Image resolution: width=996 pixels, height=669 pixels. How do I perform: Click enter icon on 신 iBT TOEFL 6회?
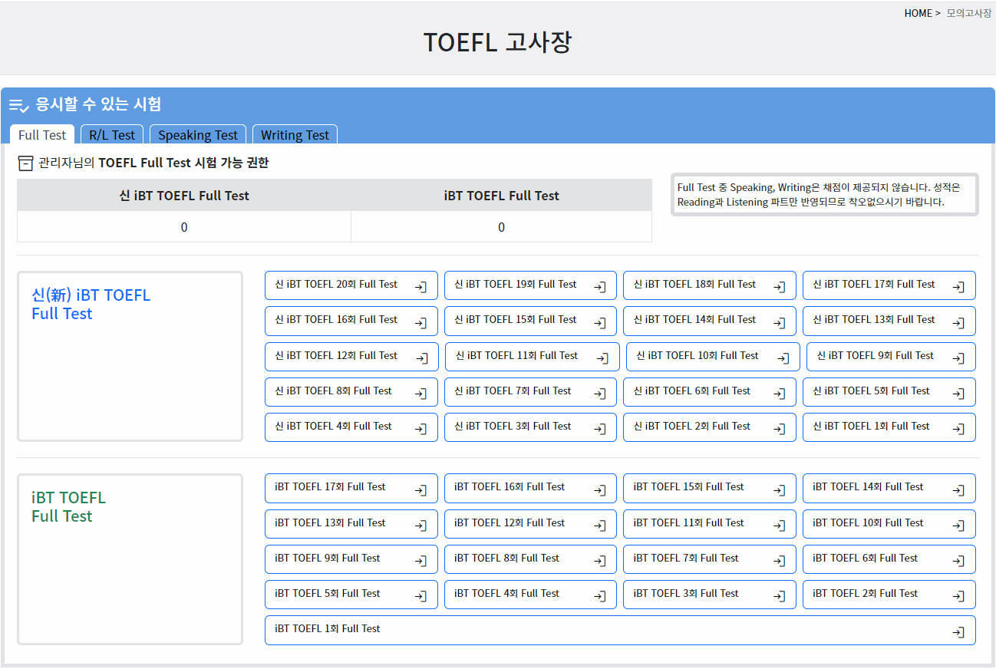tap(779, 394)
